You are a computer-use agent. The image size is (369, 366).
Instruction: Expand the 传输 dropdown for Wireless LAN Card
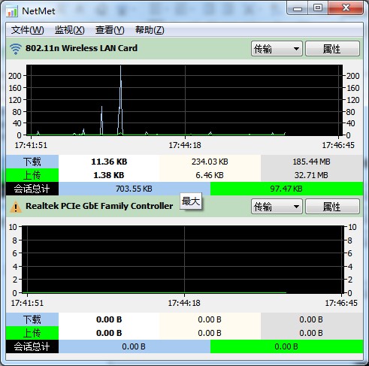[277, 49]
